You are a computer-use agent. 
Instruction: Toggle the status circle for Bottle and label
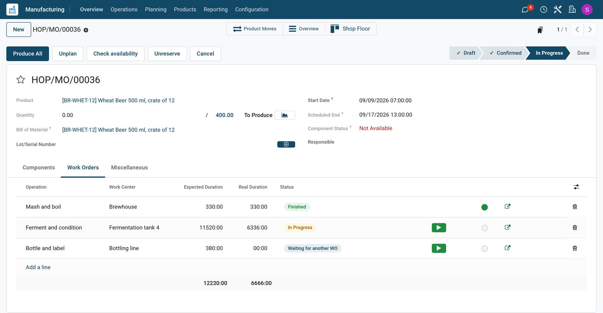485,249
